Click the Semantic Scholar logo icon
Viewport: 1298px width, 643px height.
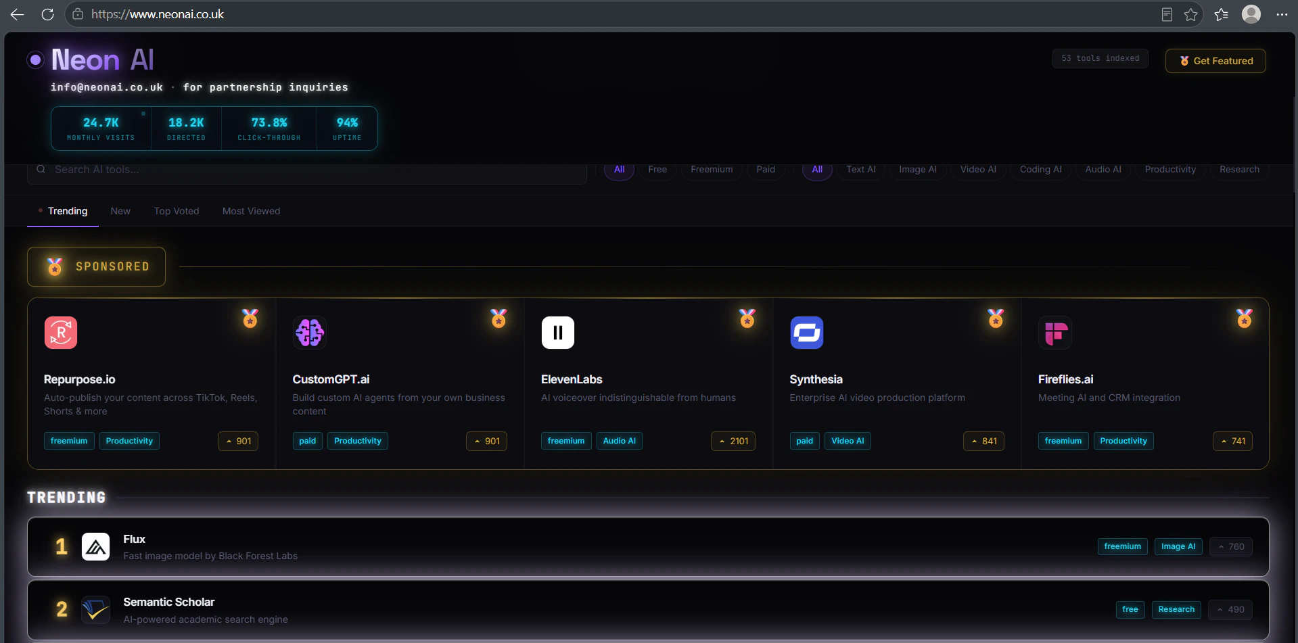96,610
